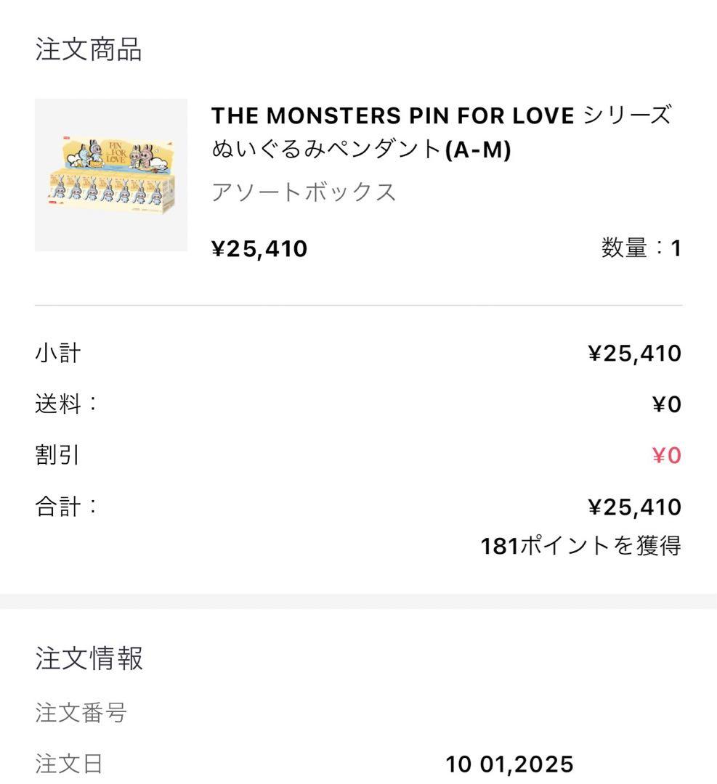This screenshot has width=717, height=784.
Task: Click the order date 10 01,2025
Action: coord(509,764)
